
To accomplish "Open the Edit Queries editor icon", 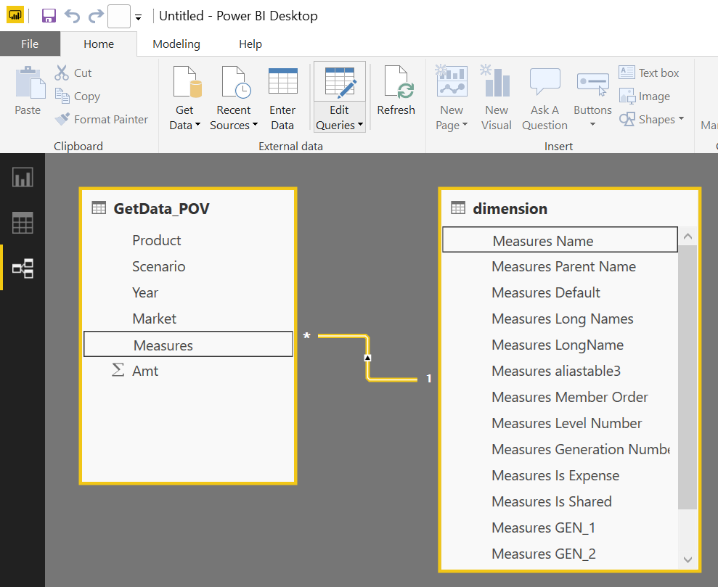I will click(x=340, y=83).
